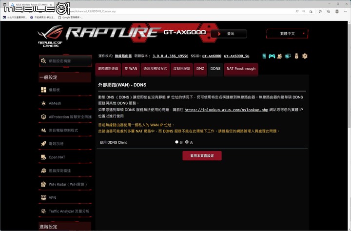Click the 網路設定精靈 wizard icon
The image size is (351, 231).
coord(43,60)
